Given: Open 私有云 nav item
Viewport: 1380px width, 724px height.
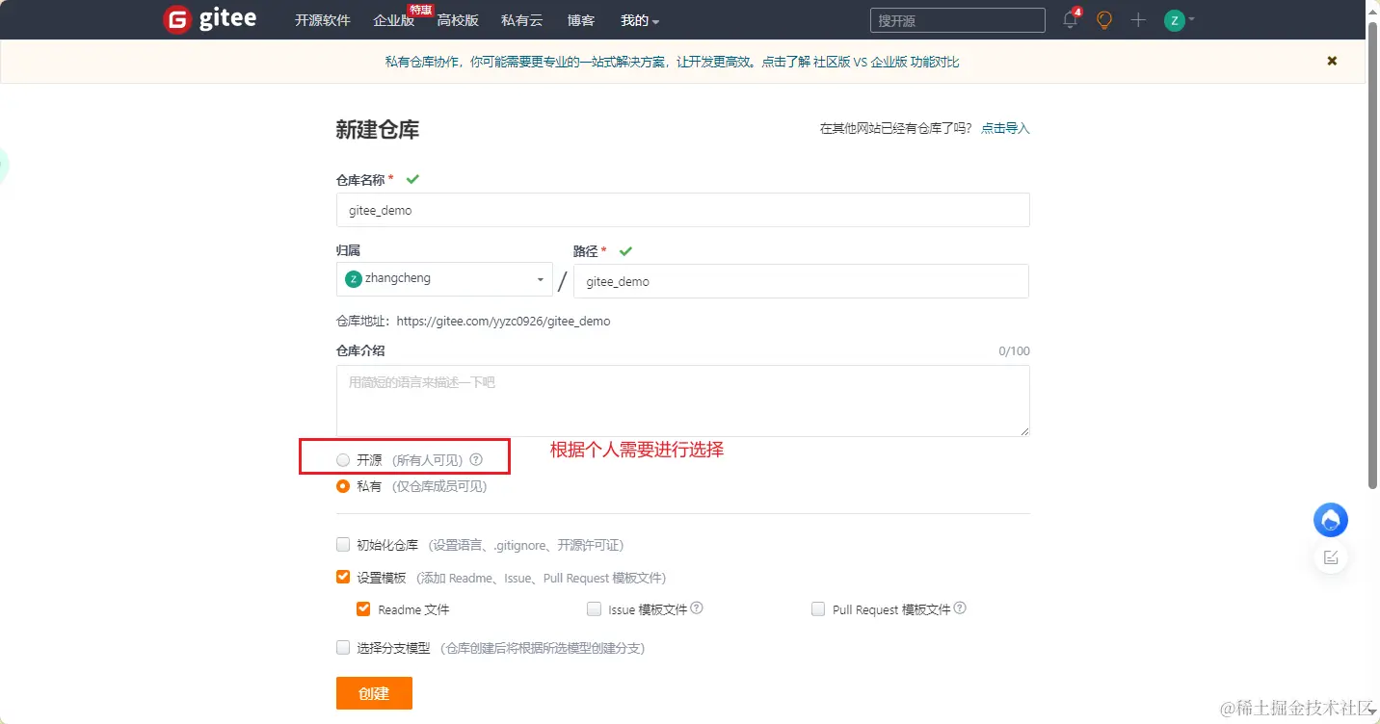Looking at the screenshot, I should coord(522,20).
